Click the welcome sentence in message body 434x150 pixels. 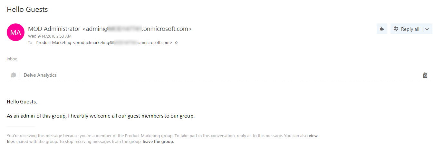point(101,116)
